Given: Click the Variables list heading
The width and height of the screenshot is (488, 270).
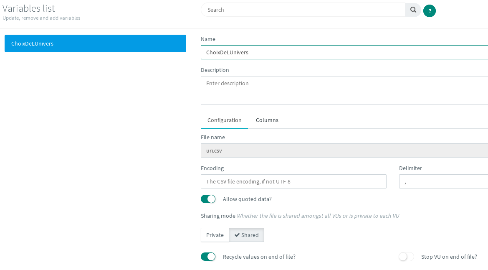Looking at the screenshot, I should [x=29, y=8].
